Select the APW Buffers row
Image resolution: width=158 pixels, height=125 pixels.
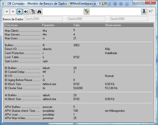click(79, 107)
